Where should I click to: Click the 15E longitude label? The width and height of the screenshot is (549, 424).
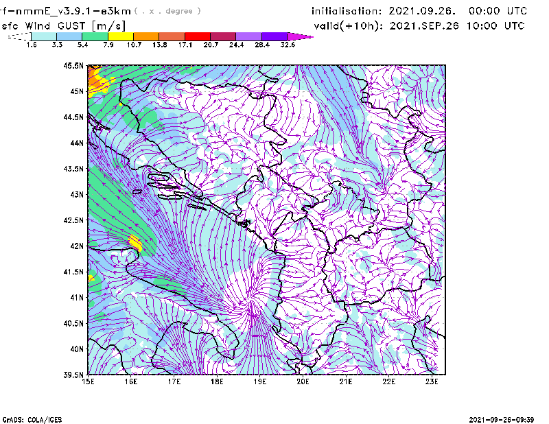(x=88, y=381)
